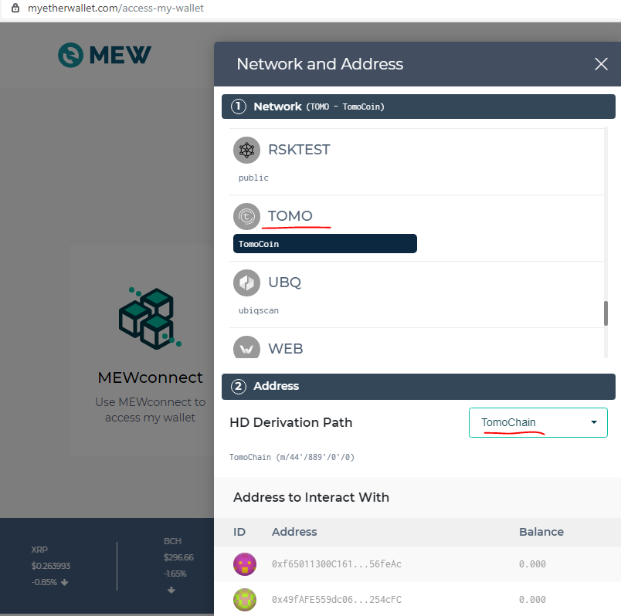Viewport: 621px width, 616px height.
Task: Click the UBQ network icon
Action: pyautogui.click(x=246, y=283)
